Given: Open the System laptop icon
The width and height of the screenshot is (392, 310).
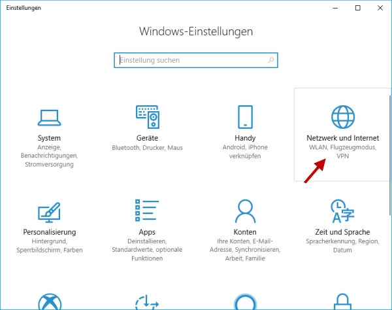Looking at the screenshot, I should [49, 118].
